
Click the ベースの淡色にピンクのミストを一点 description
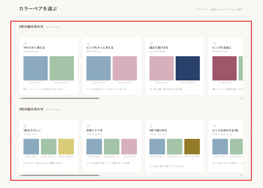point(106,89)
